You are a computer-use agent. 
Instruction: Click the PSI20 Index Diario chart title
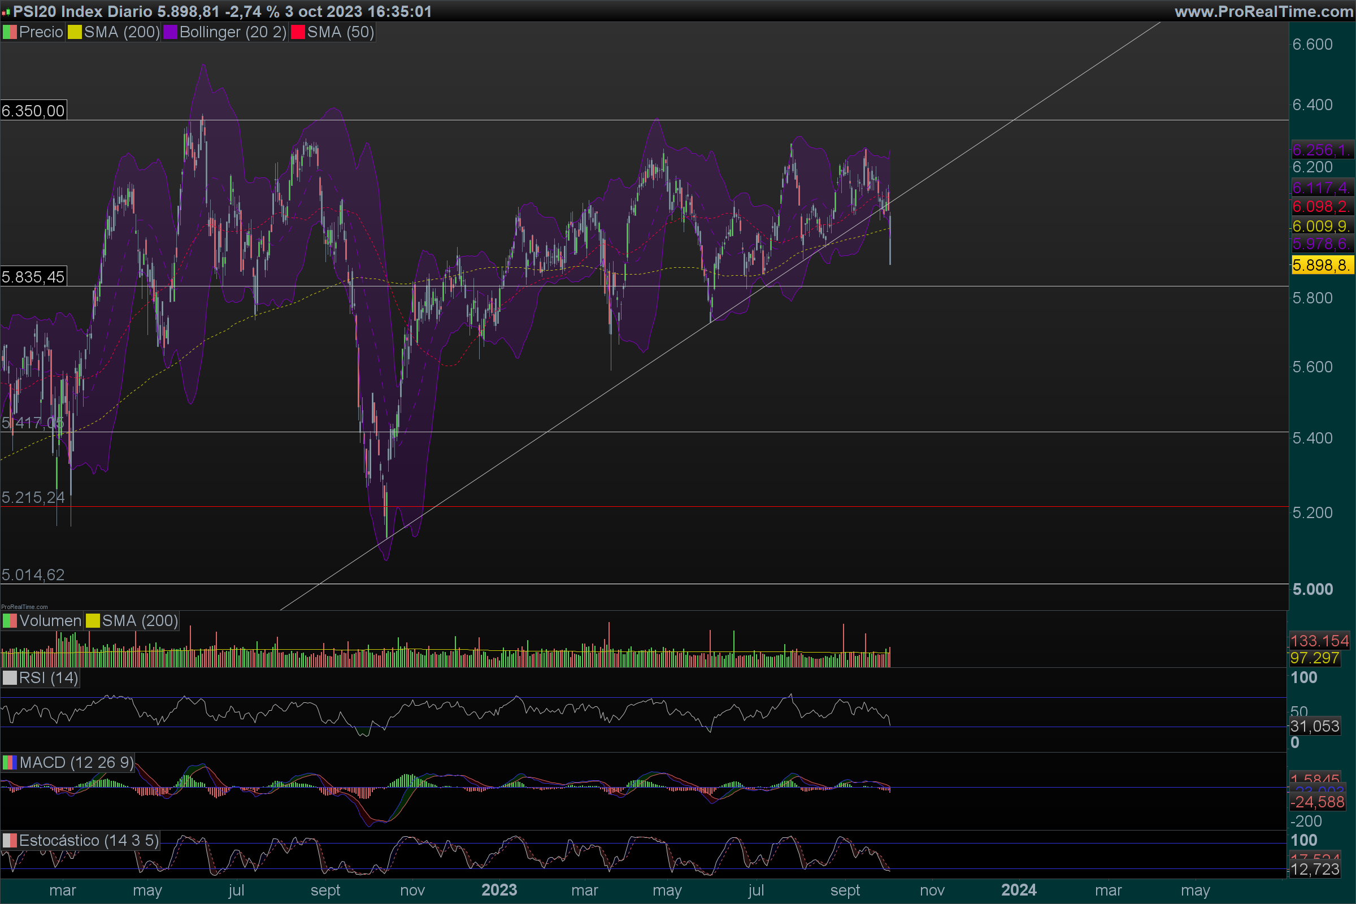tap(84, 11)
